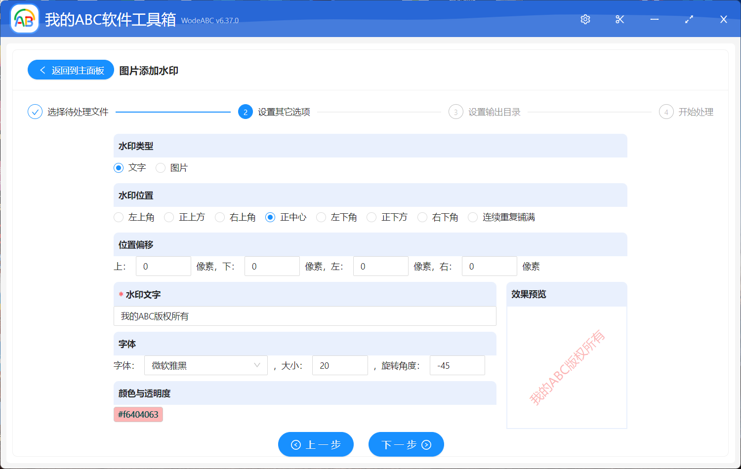This screenshot has height=469, width=741.
Task: Click the 返回到主面板 button
Action: point(71,70)
